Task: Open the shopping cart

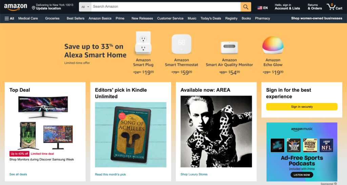Action: tap(334, 7)
